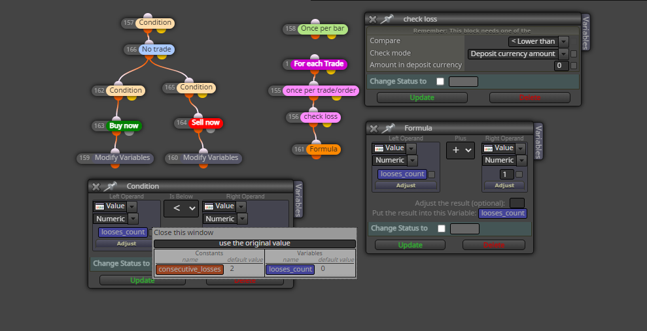
Task: Open Formula Plus operator dropdown
Action: pos(461,151)
